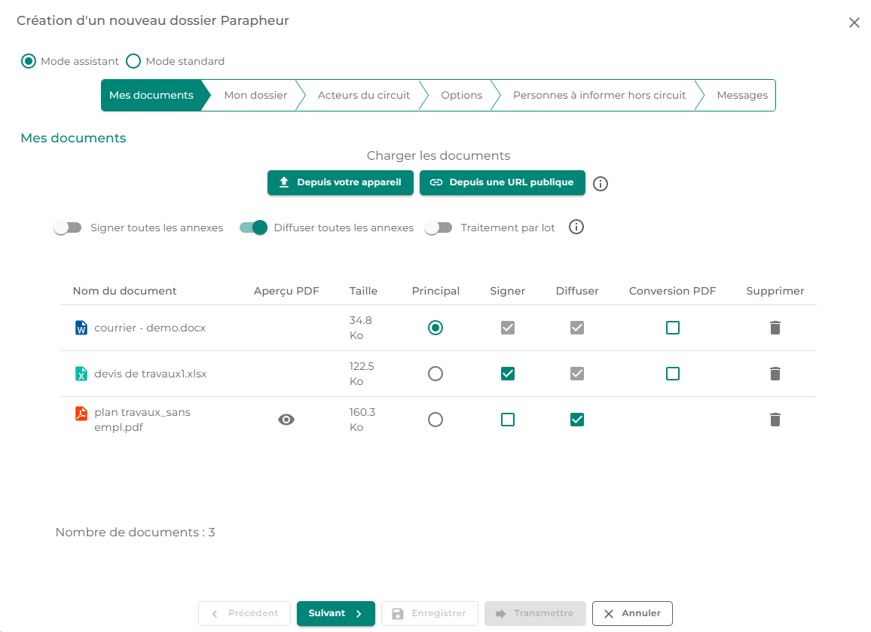The image size is (871, 632).
Task: Click file name courrier - demo.docx
Action: [150, 328]
